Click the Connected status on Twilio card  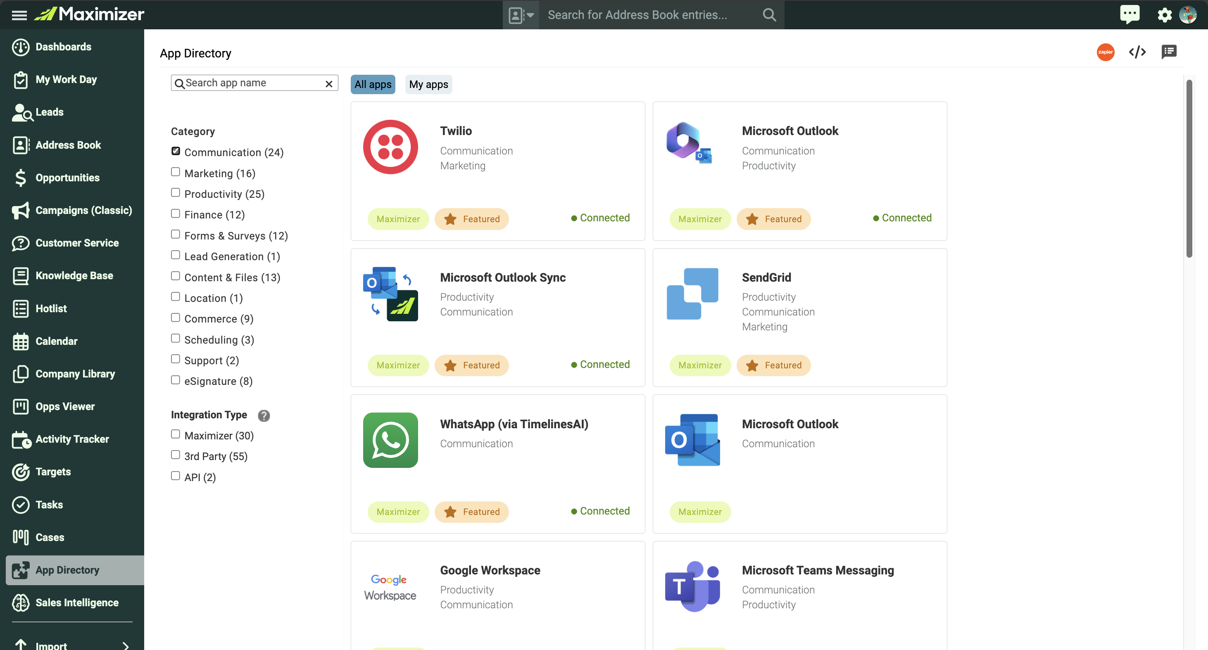[600, 218]
